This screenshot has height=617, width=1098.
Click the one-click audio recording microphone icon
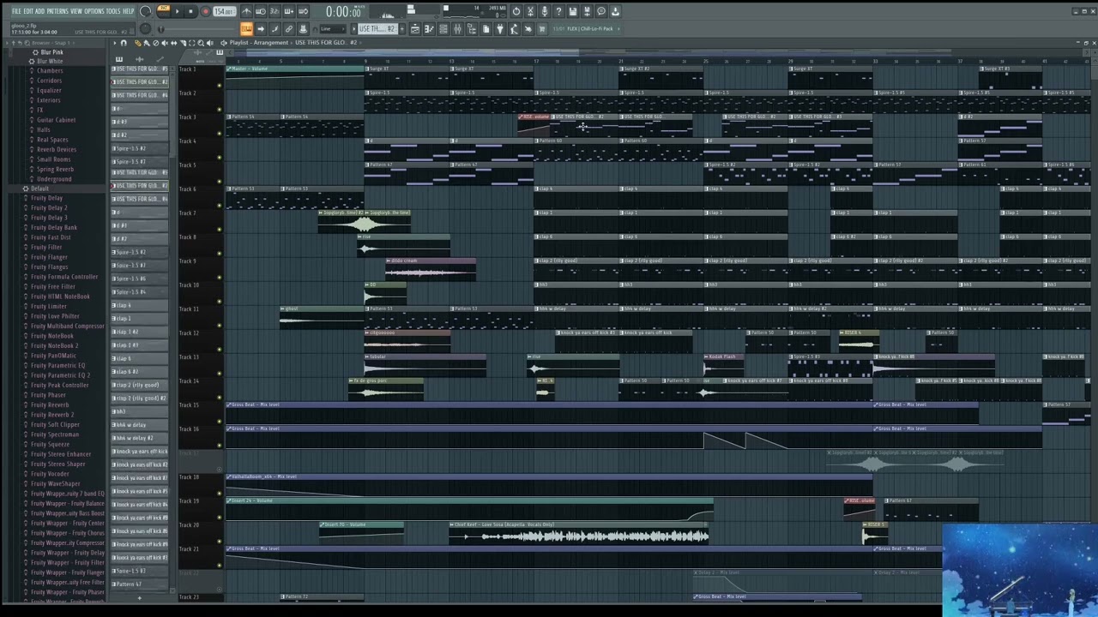click(545, 11)
